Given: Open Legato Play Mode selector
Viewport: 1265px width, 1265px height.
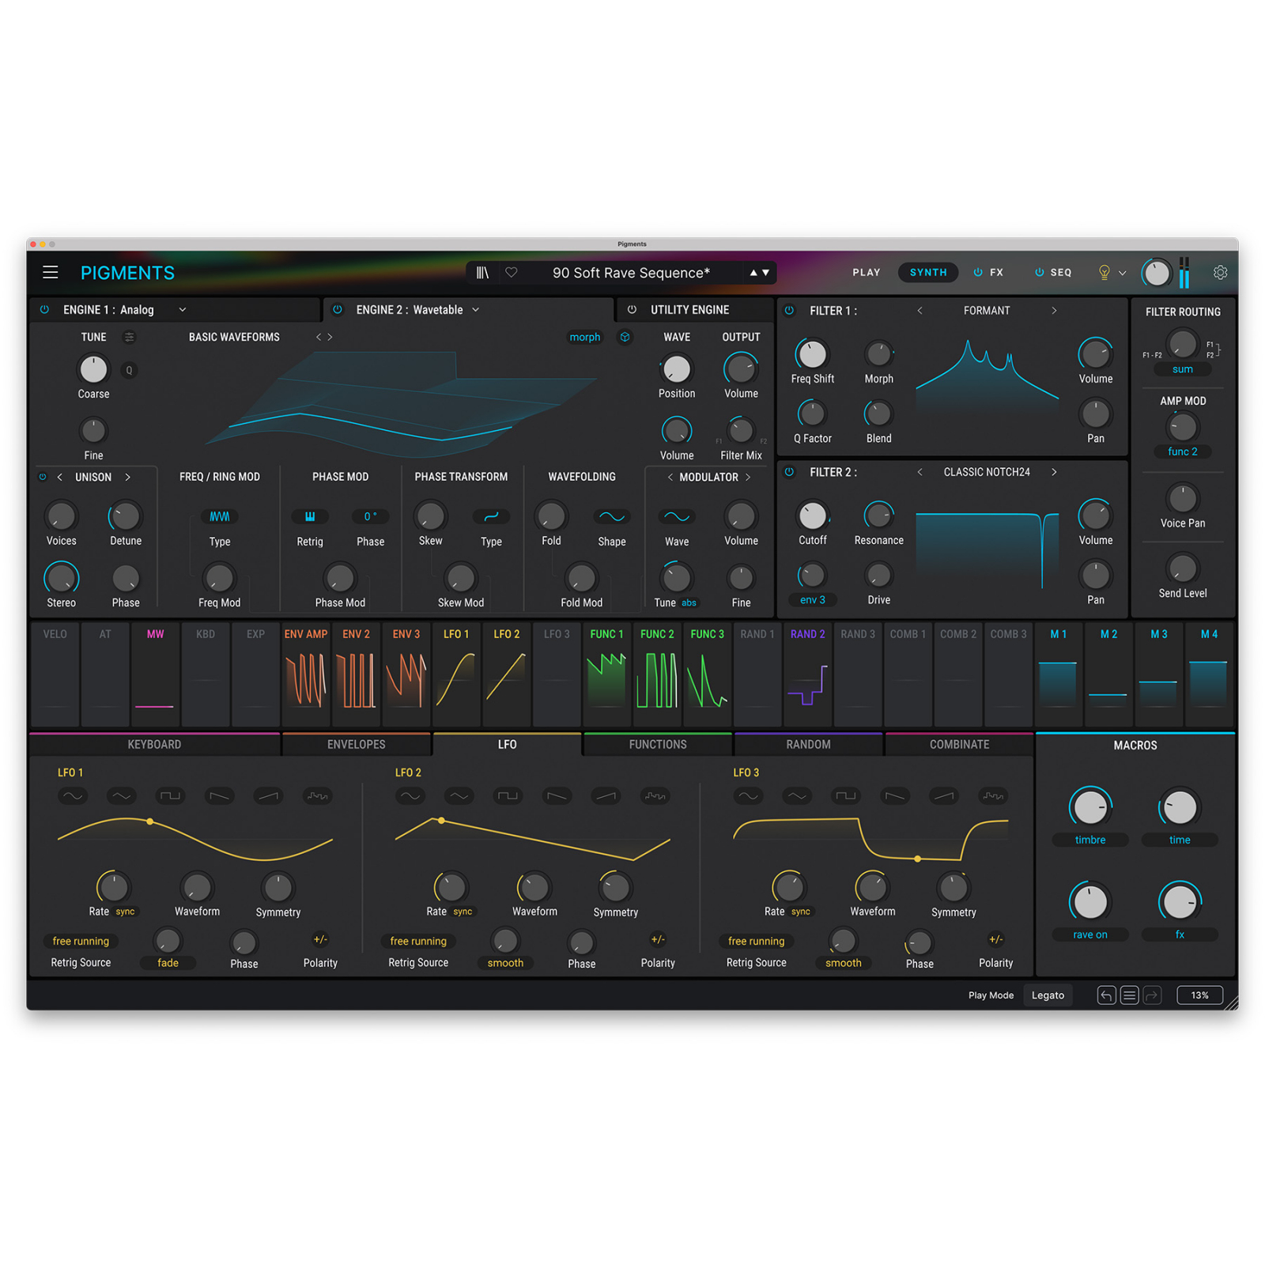Looking at the screenshot, I should (1048, 995).
